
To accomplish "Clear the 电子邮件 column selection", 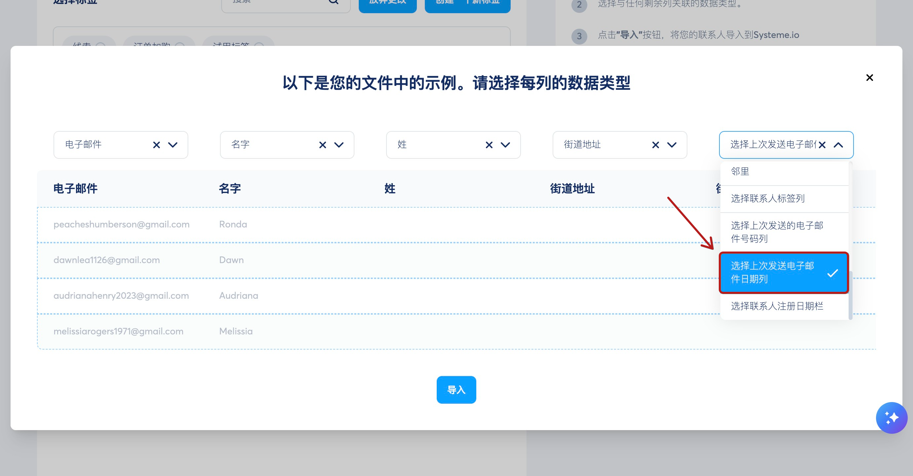I will point(156,145).
